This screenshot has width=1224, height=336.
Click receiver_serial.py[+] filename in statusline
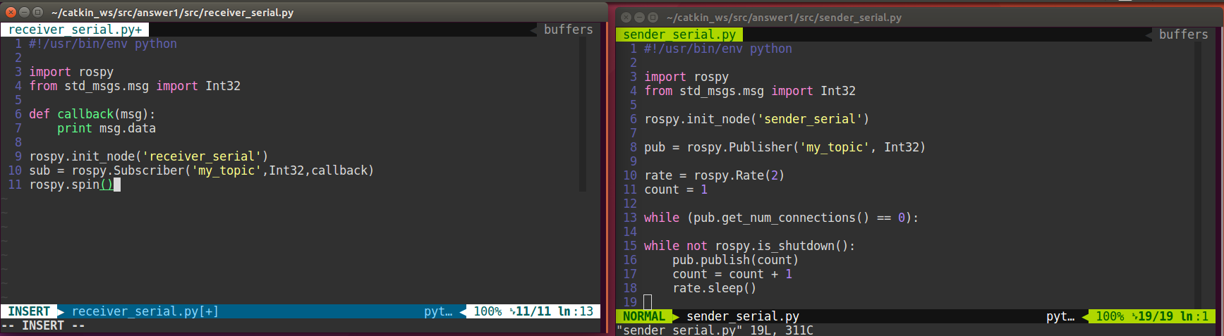[145, 311]
